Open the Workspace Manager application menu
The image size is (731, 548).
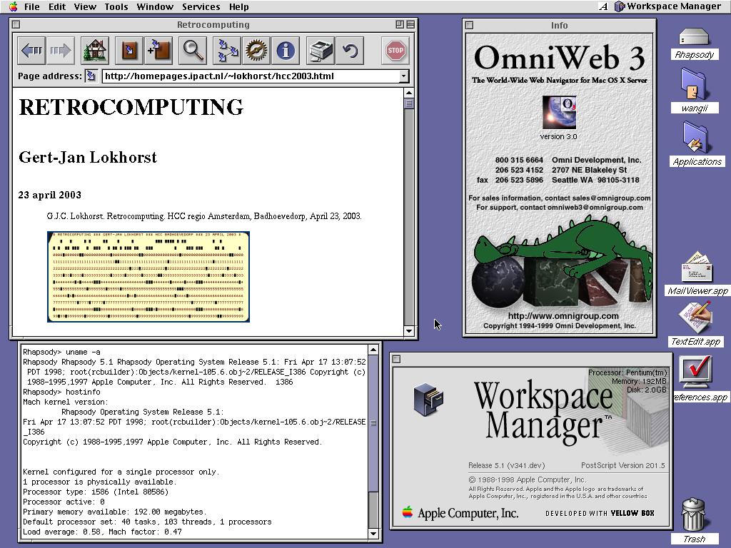click(668, 6)
